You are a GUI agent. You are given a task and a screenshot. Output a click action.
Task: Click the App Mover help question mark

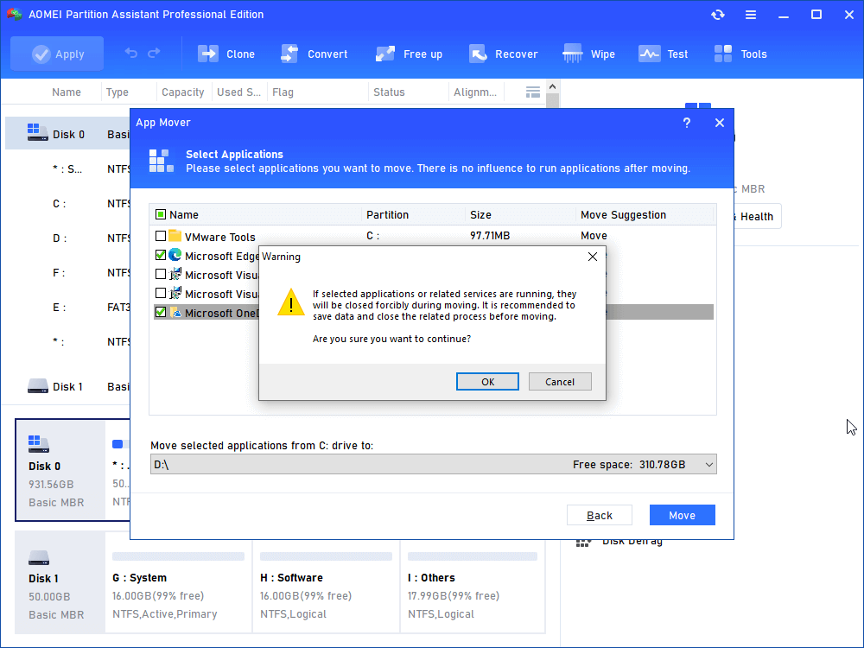(x=687, y=123)
